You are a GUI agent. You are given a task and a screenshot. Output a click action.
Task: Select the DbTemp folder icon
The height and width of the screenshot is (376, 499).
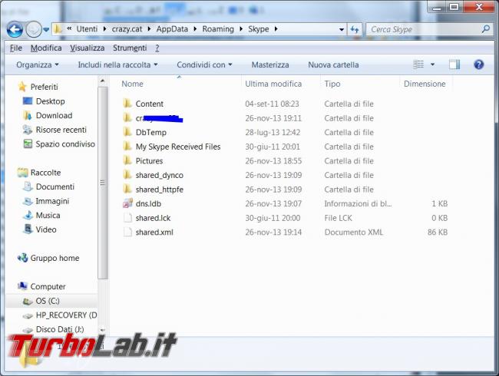(127, 132)
